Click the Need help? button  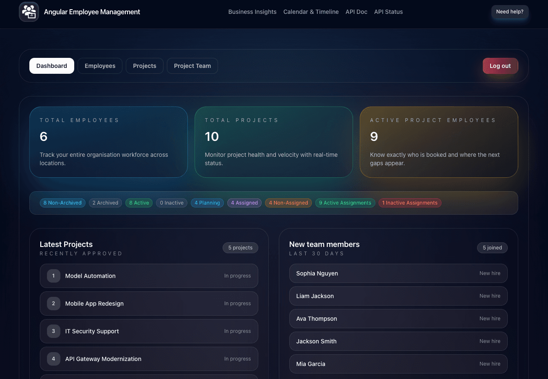point(509,12)
